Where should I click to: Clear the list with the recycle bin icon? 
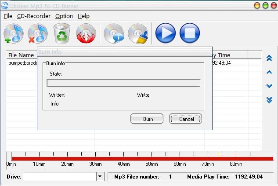point(61,33)
